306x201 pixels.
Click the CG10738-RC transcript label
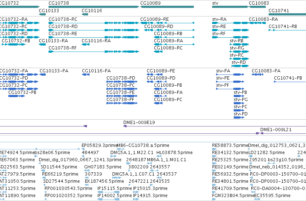(63, 19)
